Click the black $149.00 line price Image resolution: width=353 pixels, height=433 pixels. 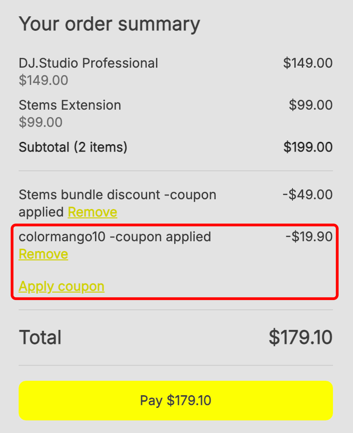[308, 63]
